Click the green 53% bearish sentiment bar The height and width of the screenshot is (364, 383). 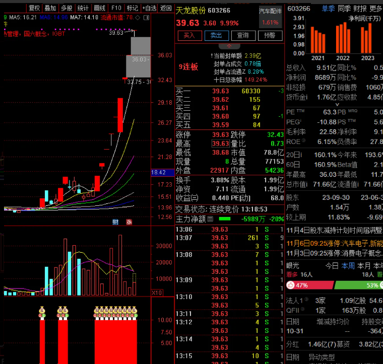point(358,285)
